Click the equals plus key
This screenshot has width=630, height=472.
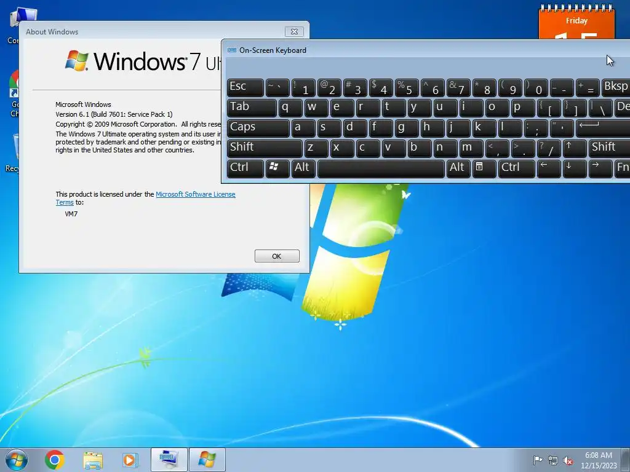[588, 88]
